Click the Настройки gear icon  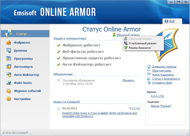(9, 99)
